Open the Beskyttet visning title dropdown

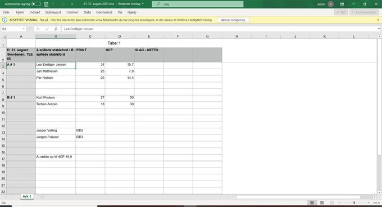pos(143,4)
